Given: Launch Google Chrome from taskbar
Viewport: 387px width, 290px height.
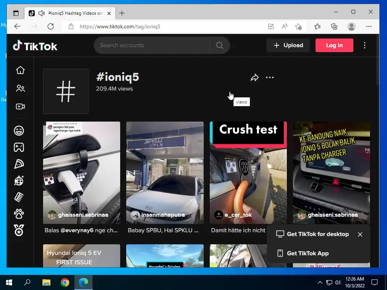Looking at the screenshot, I should point(65,282).
